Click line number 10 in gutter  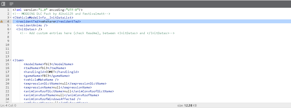click(7, 45)
